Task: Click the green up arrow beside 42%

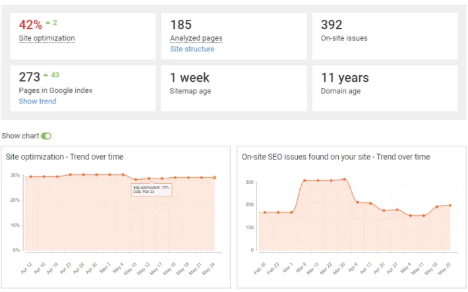Action: [49, 24]
